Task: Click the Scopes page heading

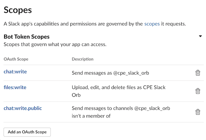Action: [x=18, y=10]
